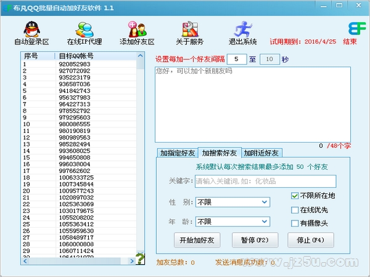Select row 10 with 980086555

click(79, 124)
